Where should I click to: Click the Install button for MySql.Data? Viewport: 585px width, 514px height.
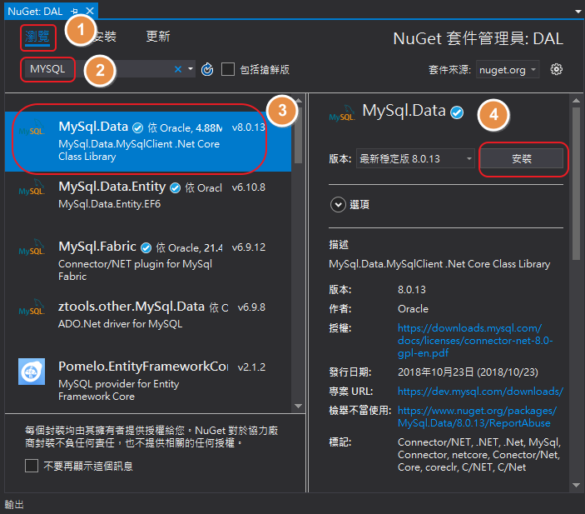521,159
